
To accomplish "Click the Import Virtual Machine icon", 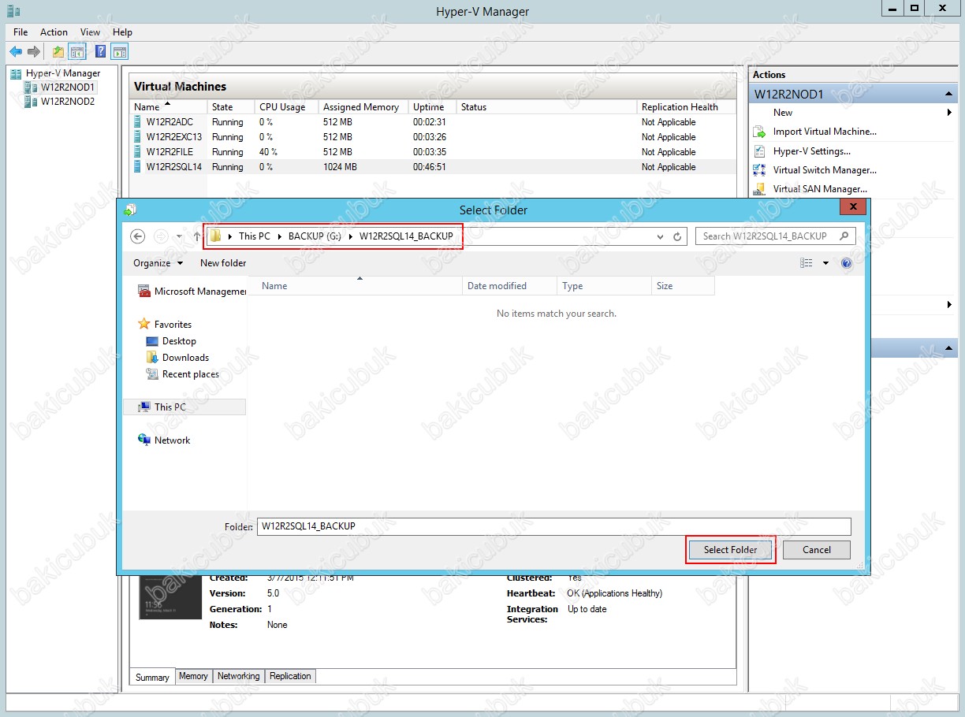I will click(x=759, y=132).
